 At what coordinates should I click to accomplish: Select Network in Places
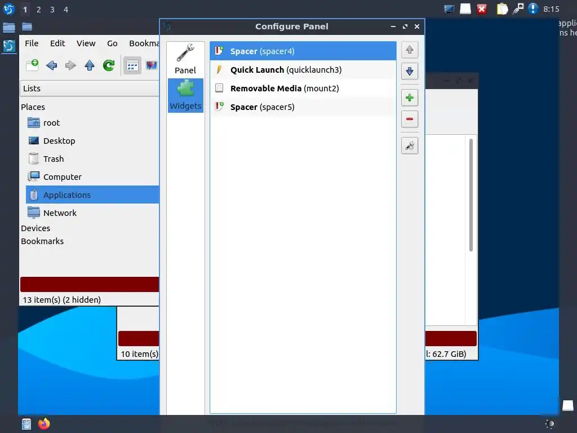[92, 213]
